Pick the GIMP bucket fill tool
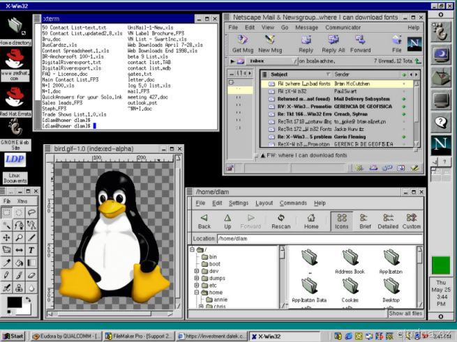This screenshot has height=342, width=457. (x=19, y=263)
